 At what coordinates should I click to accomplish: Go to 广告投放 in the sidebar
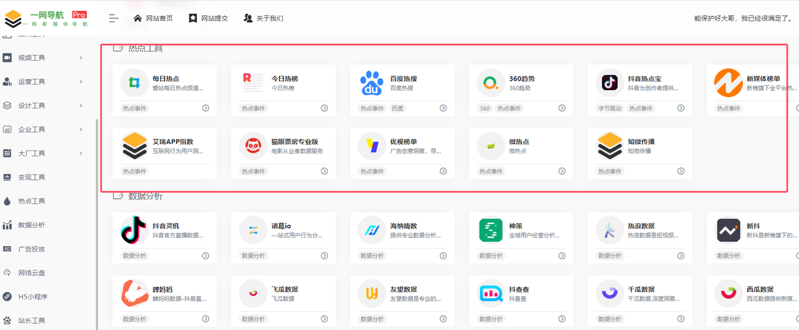tap(32, 249)
